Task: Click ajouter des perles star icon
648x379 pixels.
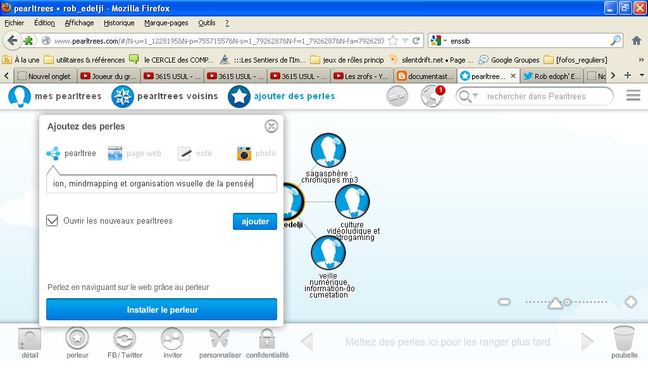Action: [x=239, y=97]
